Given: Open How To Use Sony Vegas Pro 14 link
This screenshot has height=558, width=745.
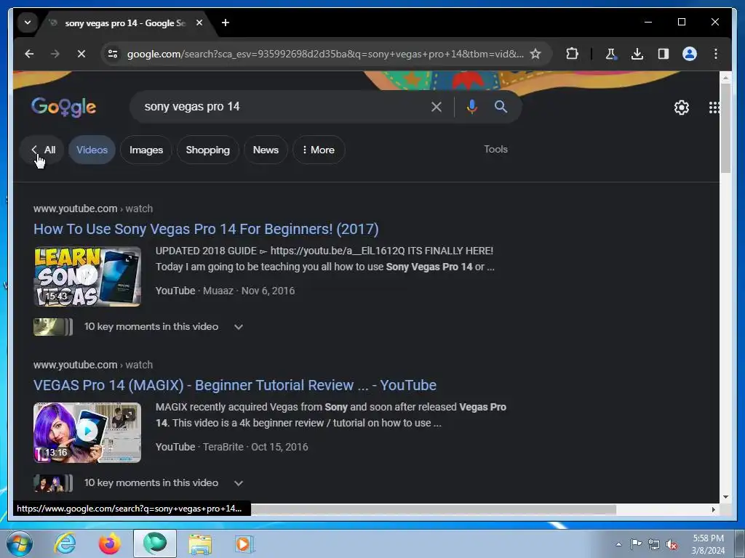Looking at the screenshot, I should coord(206,229).
